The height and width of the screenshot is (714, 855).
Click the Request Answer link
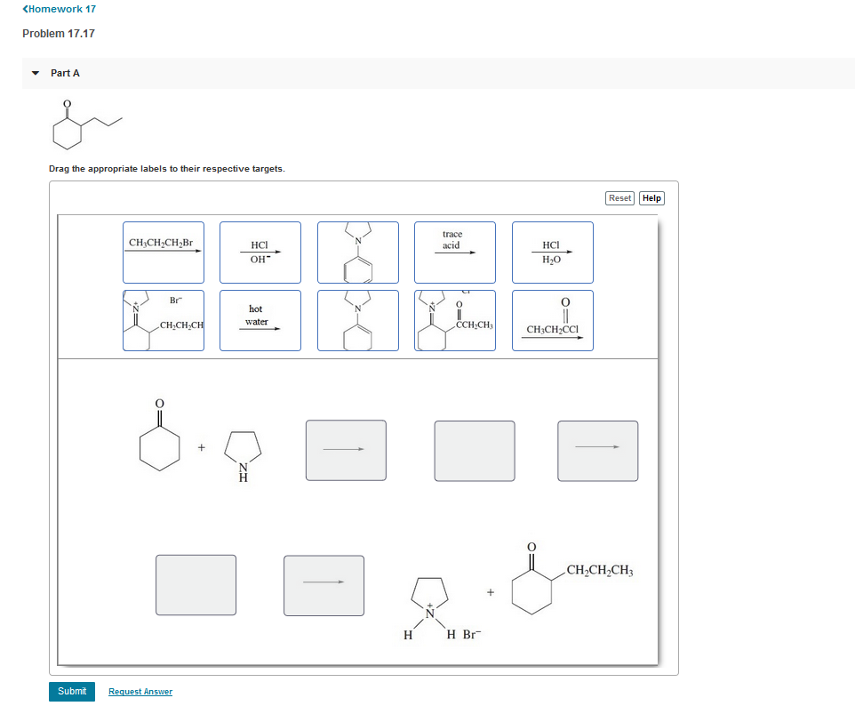pos(140,691)
